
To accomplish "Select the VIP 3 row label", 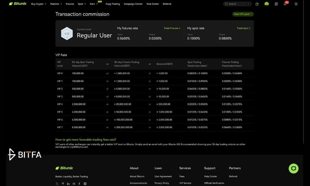I will (x=60, y=96).
